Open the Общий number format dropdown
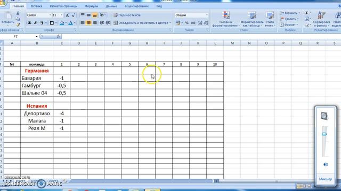This screenshot has height=191, width=341. tap(207, 15)
